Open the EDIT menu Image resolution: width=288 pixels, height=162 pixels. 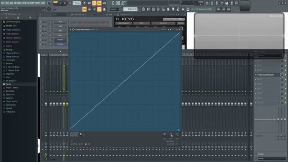tap(7, 3)
